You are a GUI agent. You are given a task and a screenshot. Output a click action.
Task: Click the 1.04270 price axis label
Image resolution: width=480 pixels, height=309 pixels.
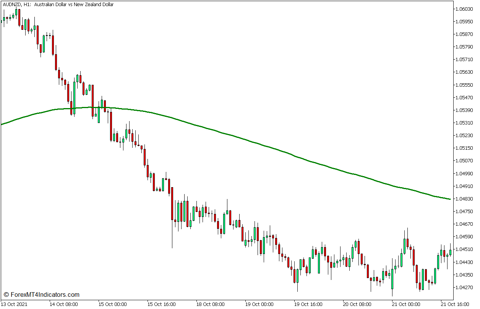464,287
